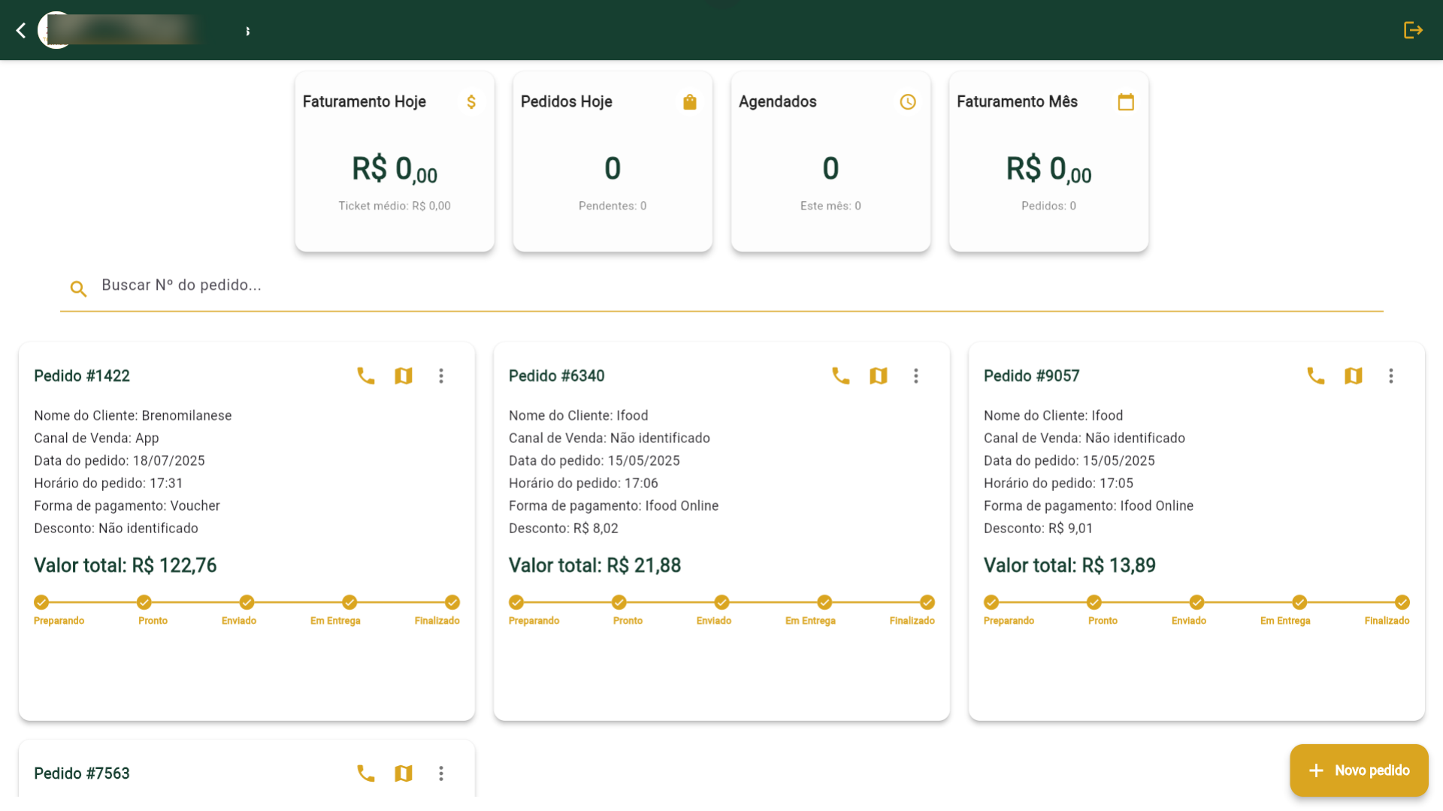The width and height of the screenshot is (1443, 811).
Task: Click the back arrow in the header
Action: coord(20,30)
